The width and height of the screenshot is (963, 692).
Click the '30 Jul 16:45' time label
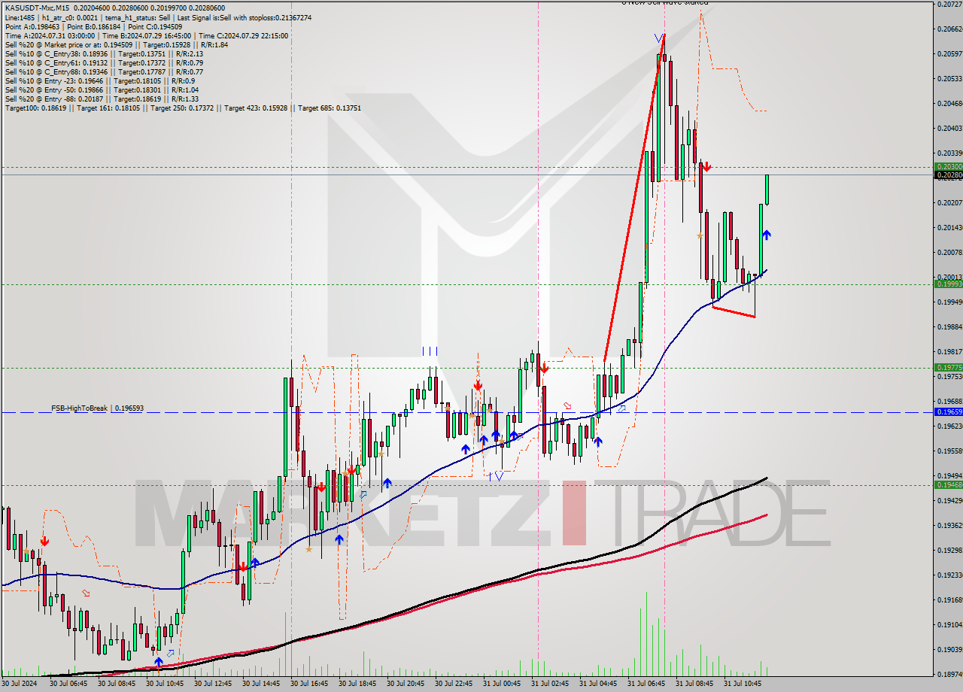[x=309, y=684]
